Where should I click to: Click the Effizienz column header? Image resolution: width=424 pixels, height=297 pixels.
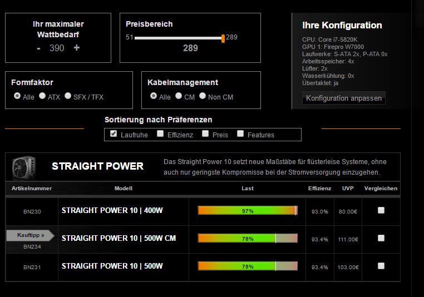(319, 189)
